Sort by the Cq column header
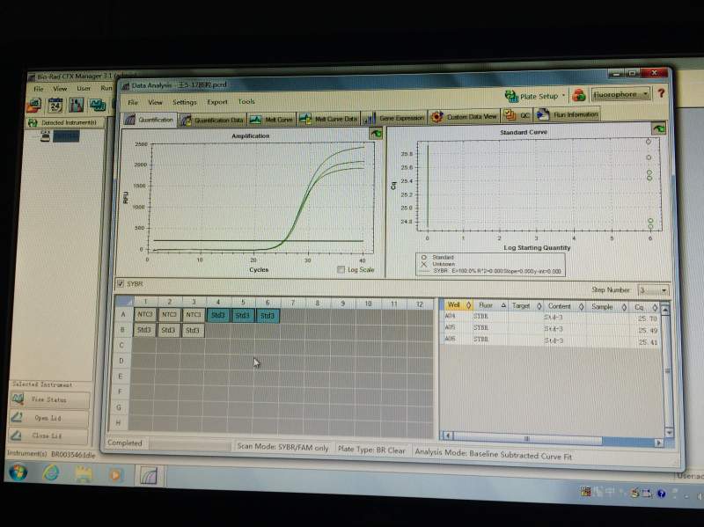 point(645,308)
